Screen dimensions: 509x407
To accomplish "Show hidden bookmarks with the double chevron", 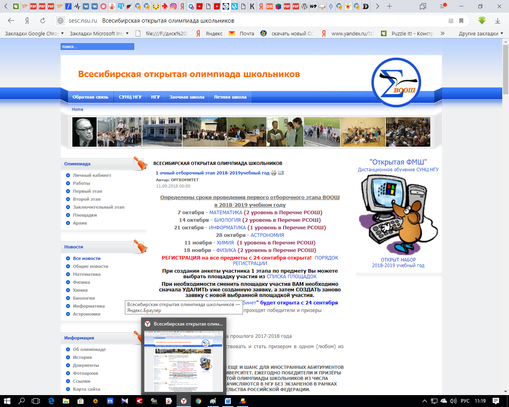I will pyautogui.click(x=443, y=33).
